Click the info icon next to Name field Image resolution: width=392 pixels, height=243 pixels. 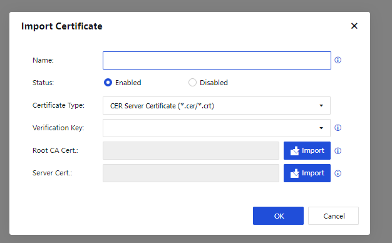pyautogui.click(x=338, y=60)
